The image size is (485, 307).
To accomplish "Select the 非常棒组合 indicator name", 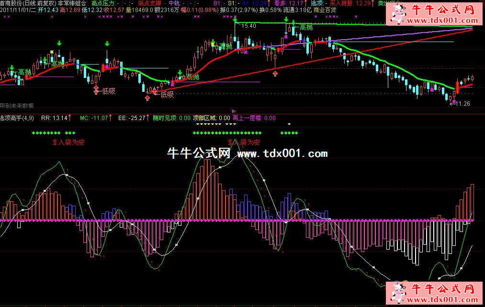I will coord(72,3).
